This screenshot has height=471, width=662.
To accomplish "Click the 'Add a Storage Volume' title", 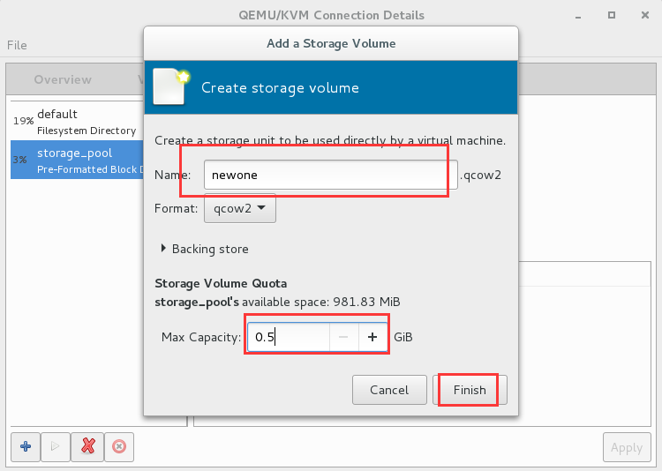I will [331, 43].
